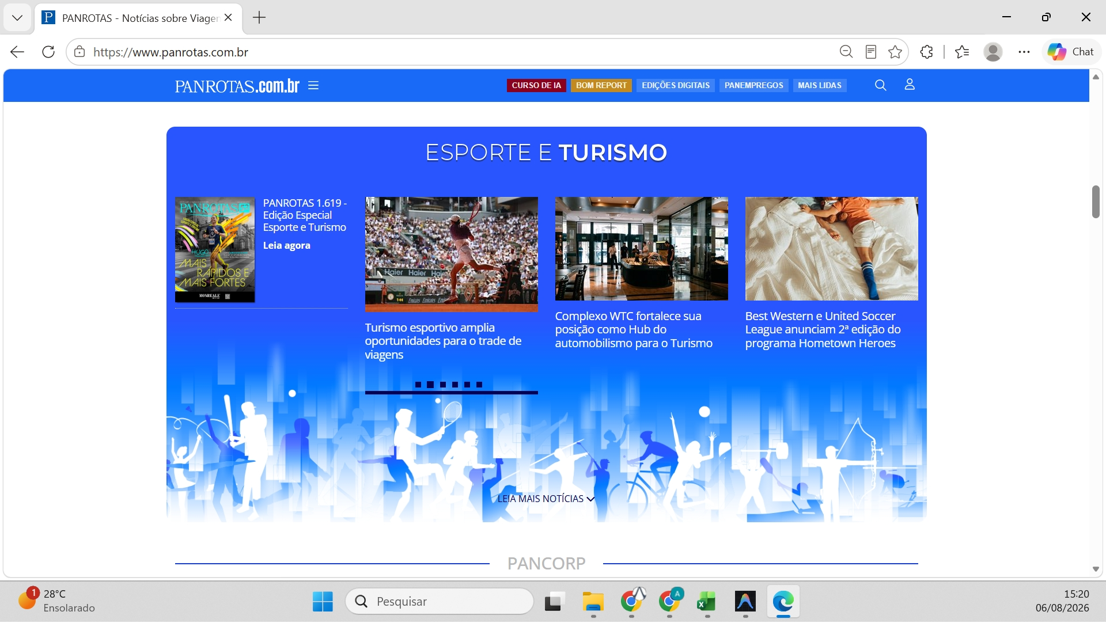
Task: Click the Leia agora link
Action: 286,245
